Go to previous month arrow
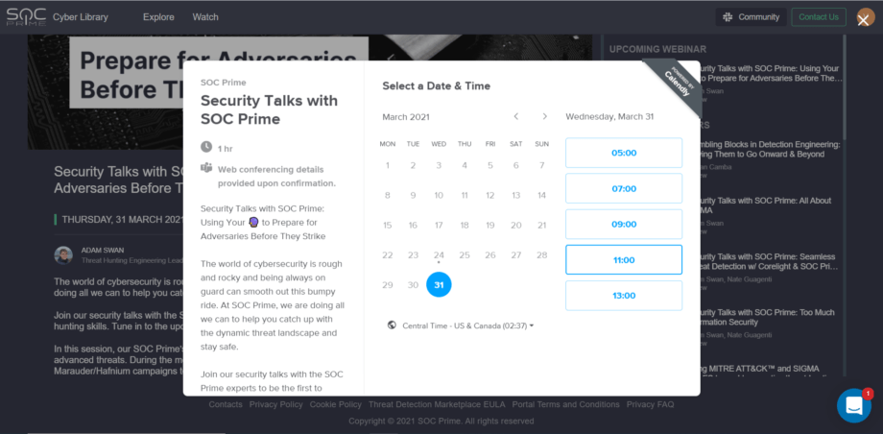Screen dimensions: 883x434 [515, 117]
